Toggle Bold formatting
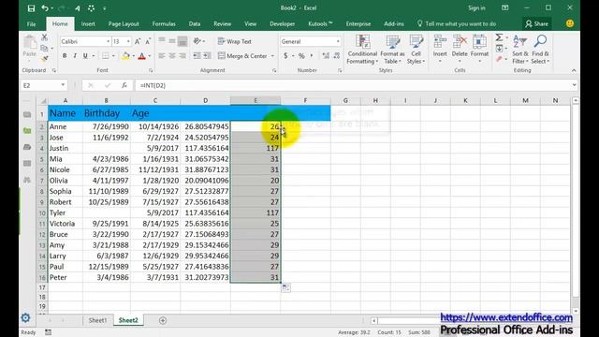599x337 pixels. point(65,56)
